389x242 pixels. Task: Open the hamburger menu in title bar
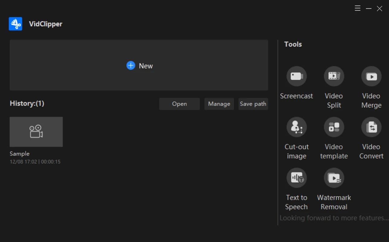(358, 8)
